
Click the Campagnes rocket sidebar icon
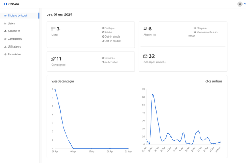(x=5, y=39)
